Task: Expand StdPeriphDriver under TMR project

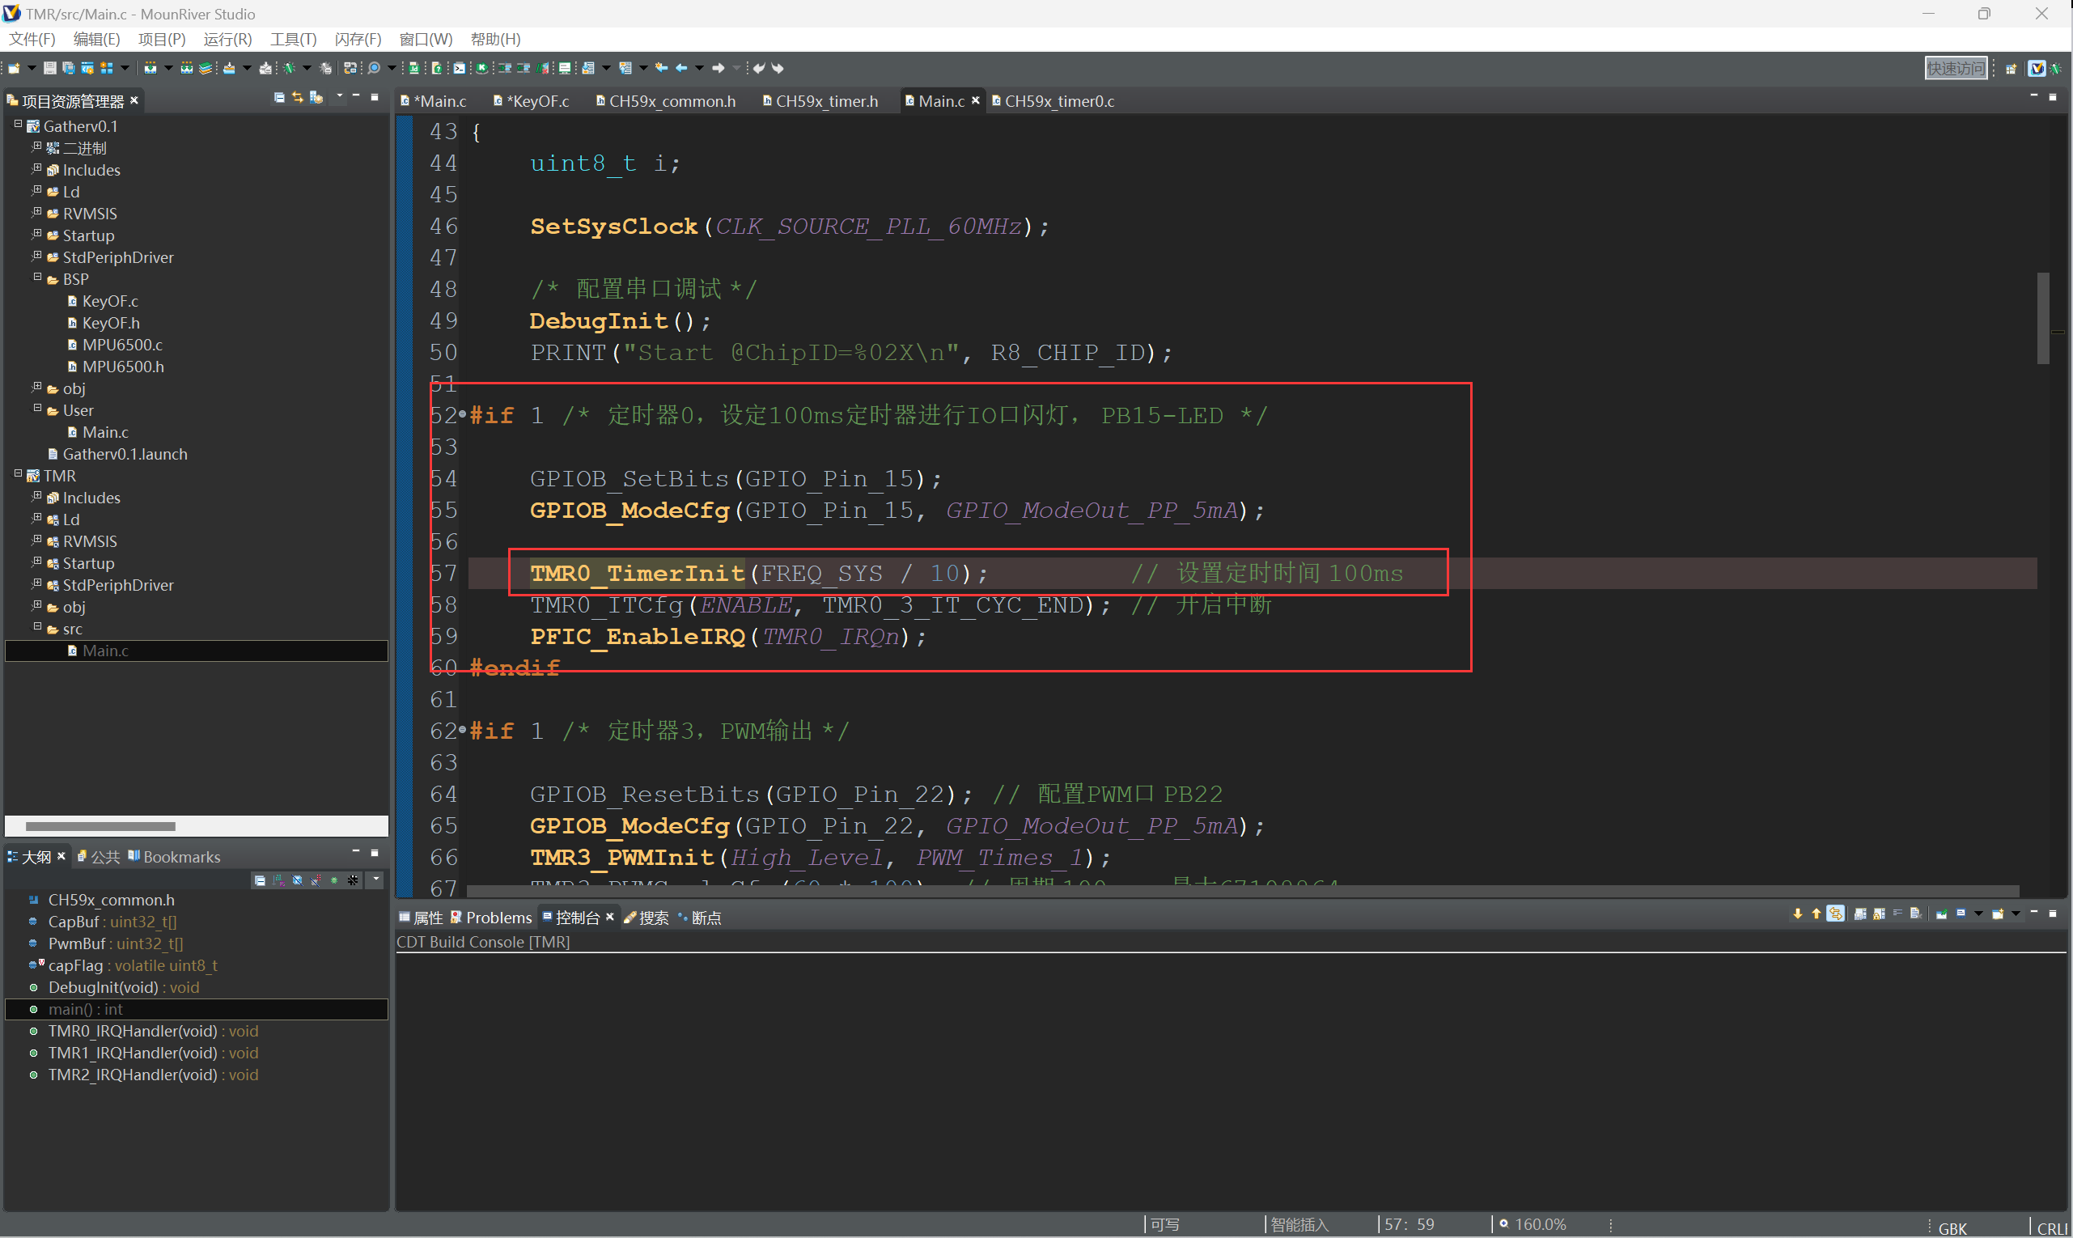Action: tap(37, 583)
